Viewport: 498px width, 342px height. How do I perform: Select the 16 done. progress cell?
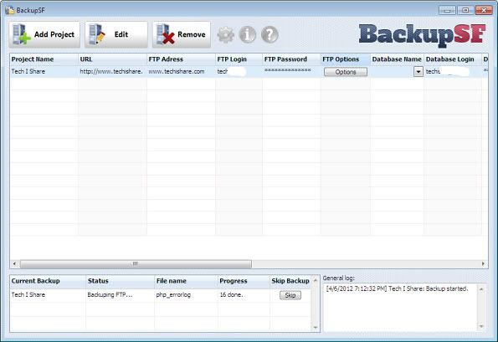click(x=244, y=295)
